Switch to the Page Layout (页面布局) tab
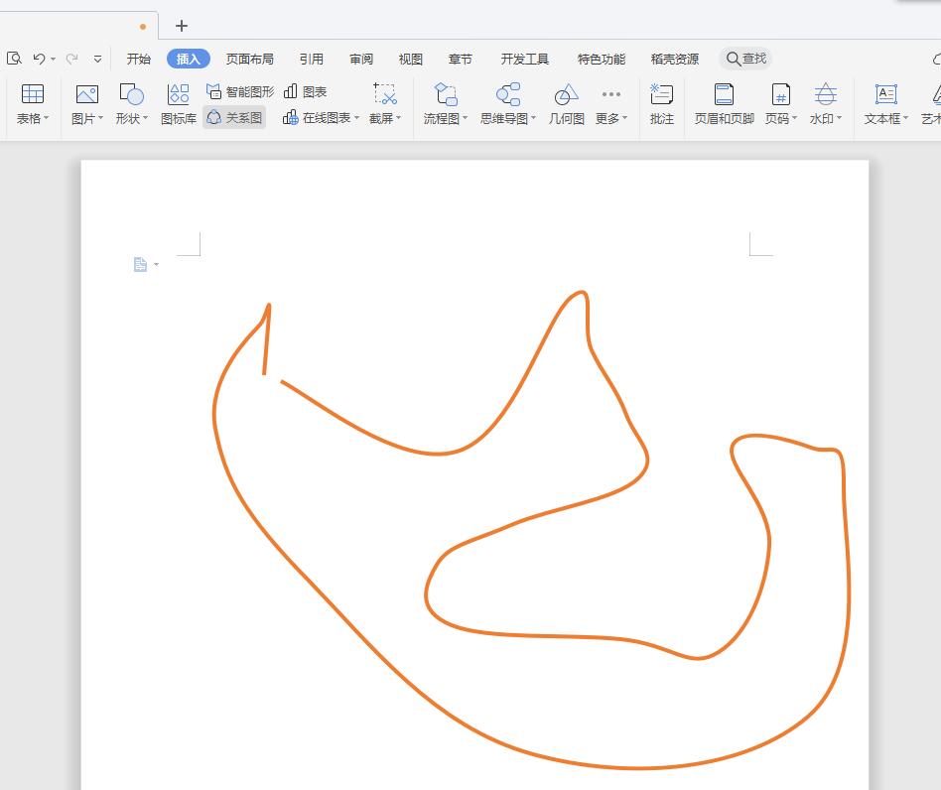941x790 pixels. coord(249,59)
